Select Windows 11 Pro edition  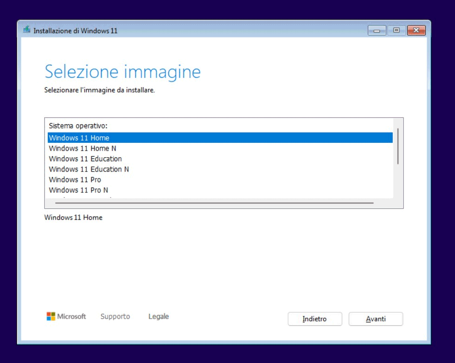click(x=75, y=179)
